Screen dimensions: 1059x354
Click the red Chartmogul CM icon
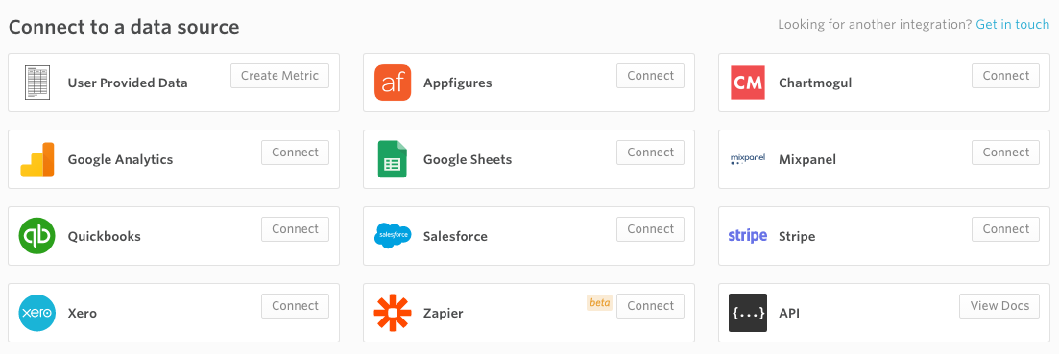[748, 83]
